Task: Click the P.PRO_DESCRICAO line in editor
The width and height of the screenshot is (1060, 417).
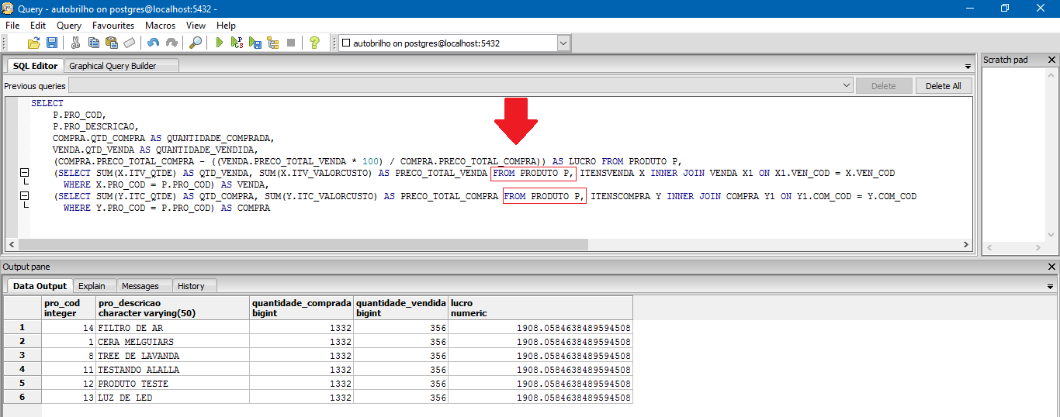Action: 95,126
